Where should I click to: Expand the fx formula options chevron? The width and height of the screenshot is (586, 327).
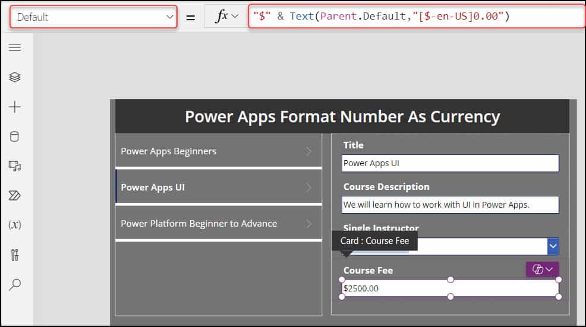tap(235, 17)
